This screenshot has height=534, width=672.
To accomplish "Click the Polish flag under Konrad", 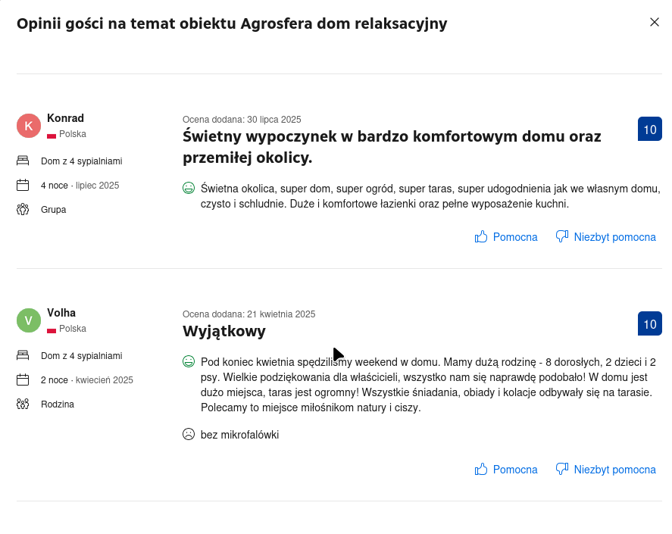I will (x=52, y=135).
